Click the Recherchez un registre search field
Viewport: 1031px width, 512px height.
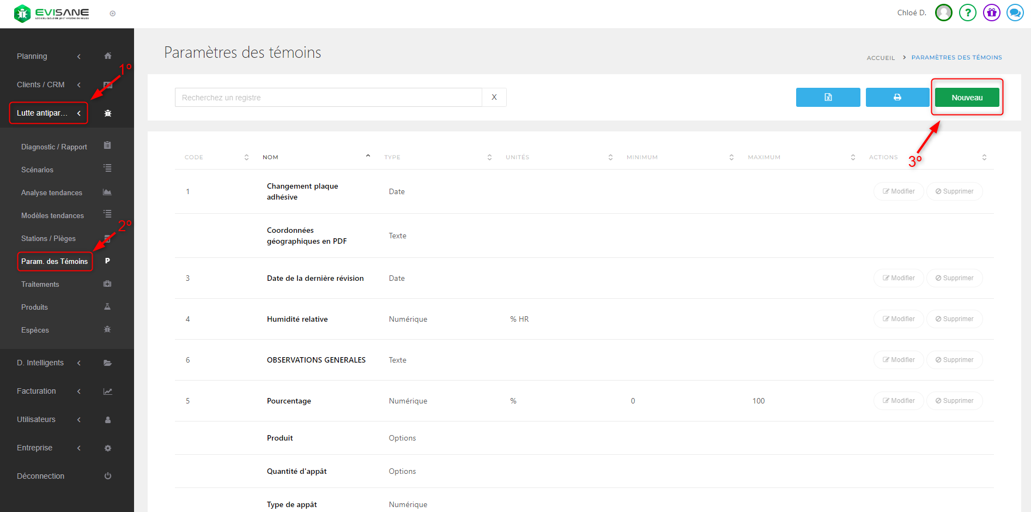[328, 98]
